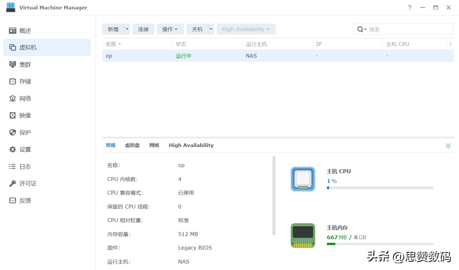
Task: Expand the 新增 dropdown arrow
Action: tap(127, 29)
